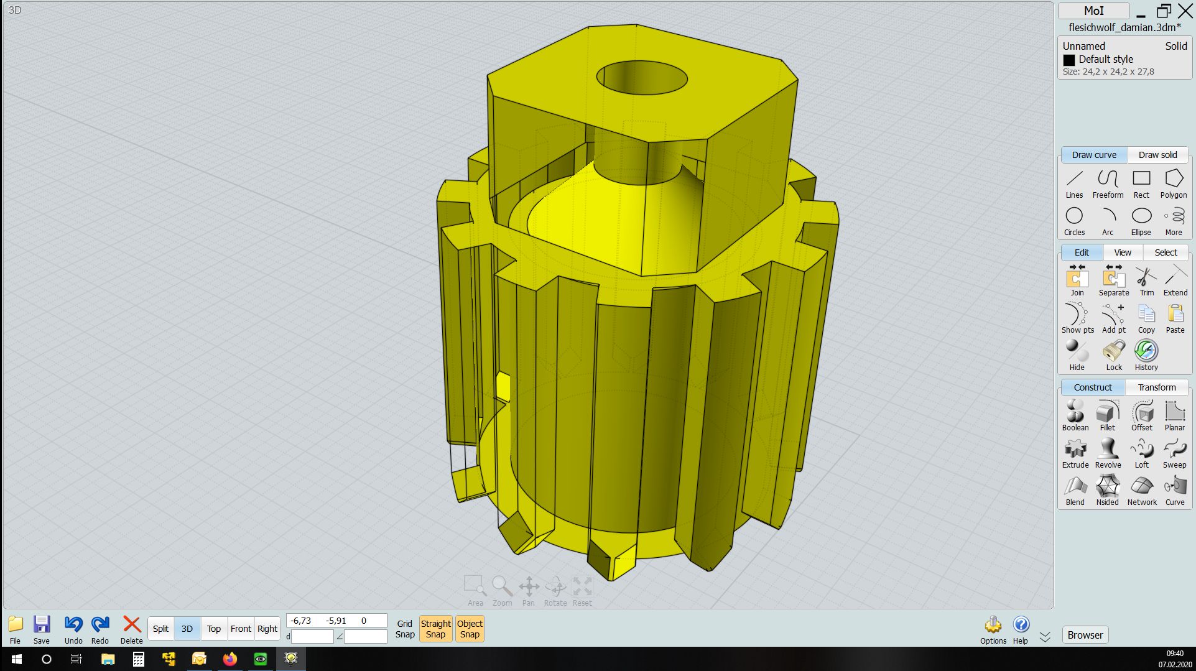This screenshot has width=1196, height=671.
Task: Click the Add pt tool
Action: [x=1113, y=318]
